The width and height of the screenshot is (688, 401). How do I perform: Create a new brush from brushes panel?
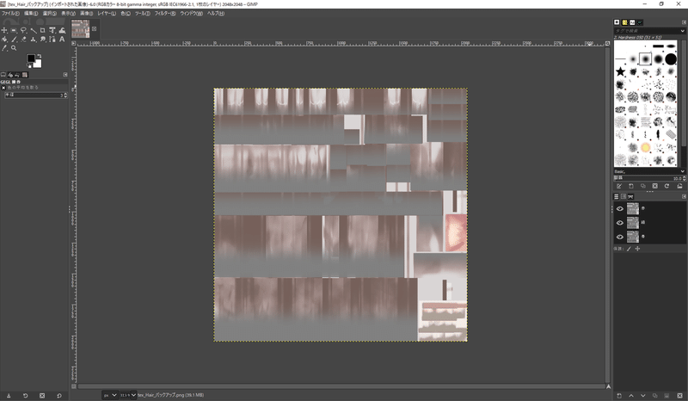[x=631, y=186]
